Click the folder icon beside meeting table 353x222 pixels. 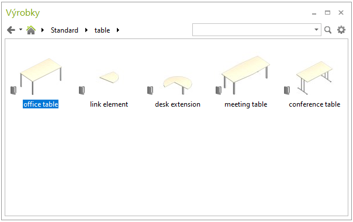pyautogui.click(x=219, y=90)
